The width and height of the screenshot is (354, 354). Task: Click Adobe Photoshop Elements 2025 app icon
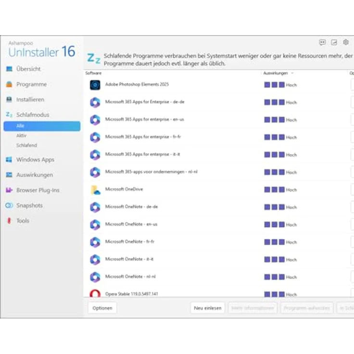(x=95, y=85)
